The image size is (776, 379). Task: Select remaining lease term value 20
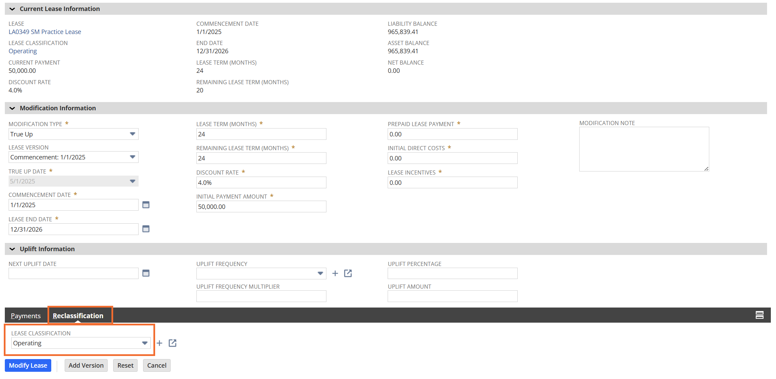coord(200,90)
